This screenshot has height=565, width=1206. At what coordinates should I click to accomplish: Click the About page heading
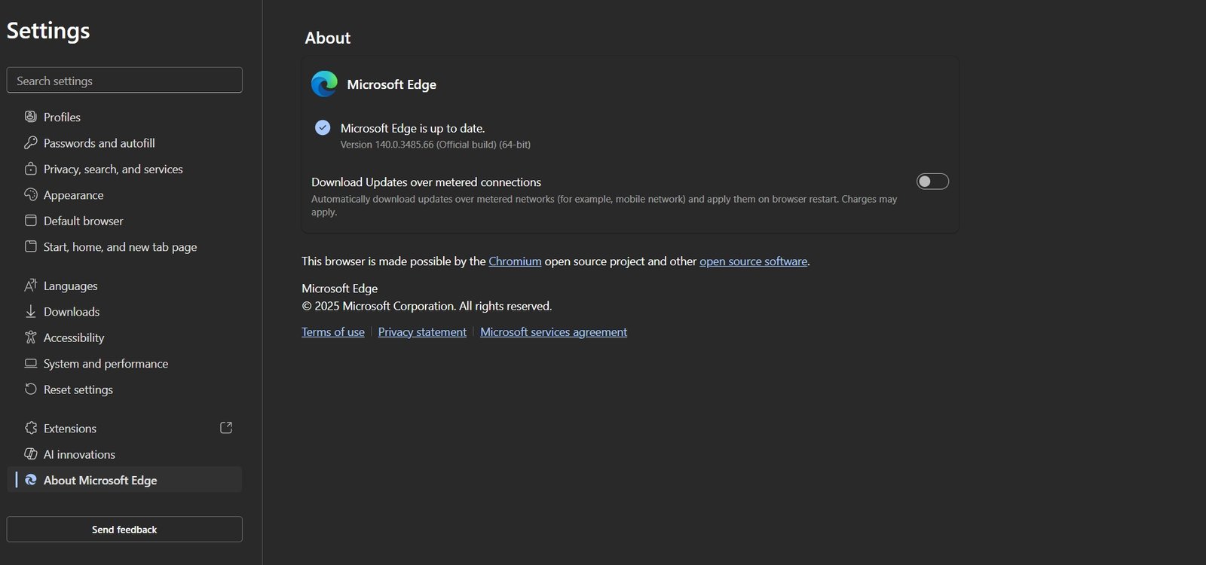pyautogui.click(x=328, y=38)
